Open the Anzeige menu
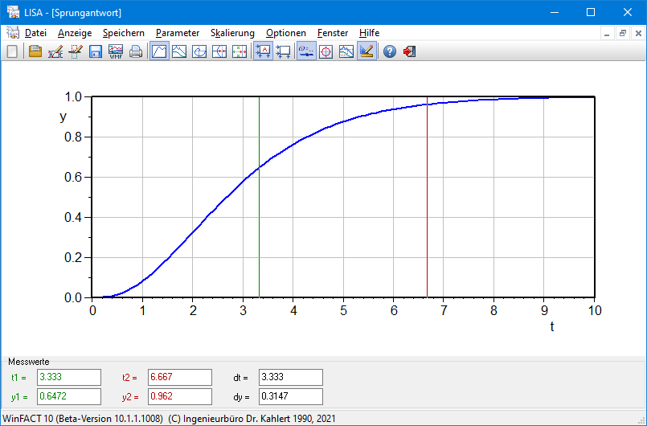Image resolution: width=647 pixels, height=426 pixels. pos(75,33)
